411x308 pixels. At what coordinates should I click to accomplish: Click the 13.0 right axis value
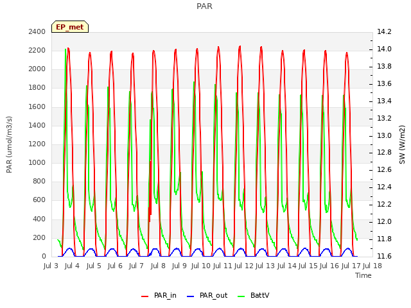point(384,135)
